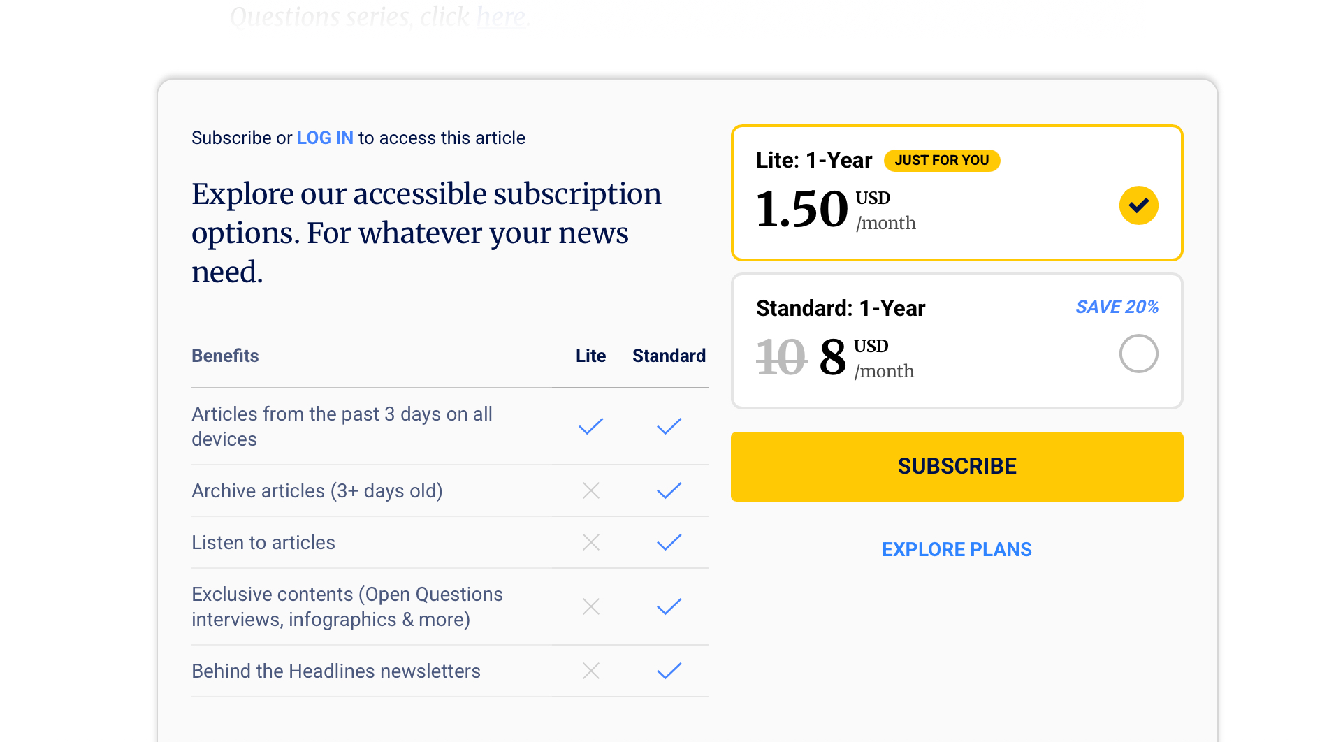This screenshot has height=742, width=1343.
Task: Click the Lite column header
Action: [590, 356]
